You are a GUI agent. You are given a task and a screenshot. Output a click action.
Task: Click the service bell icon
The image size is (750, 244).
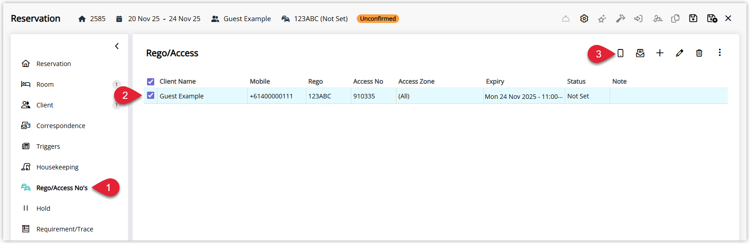pyautogui.click(x=566, y=18)
